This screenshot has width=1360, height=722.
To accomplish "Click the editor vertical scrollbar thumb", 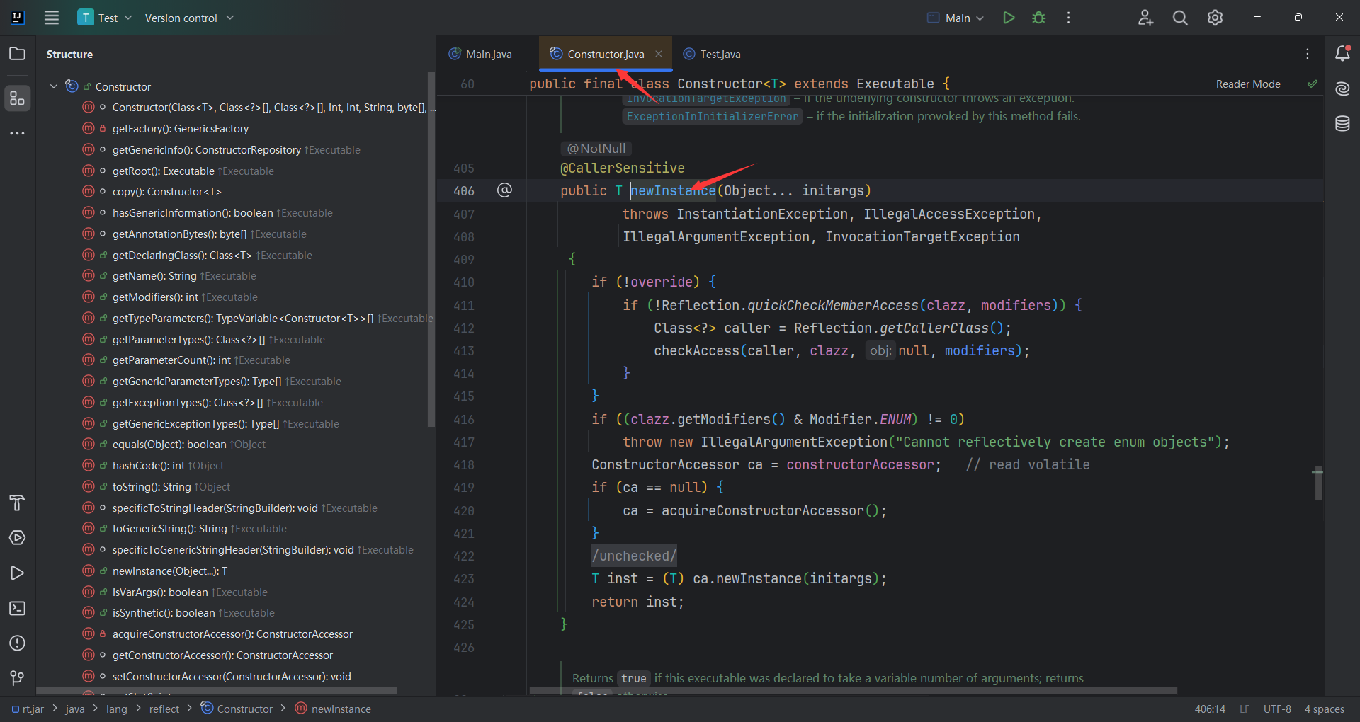I will [1318, 484].
